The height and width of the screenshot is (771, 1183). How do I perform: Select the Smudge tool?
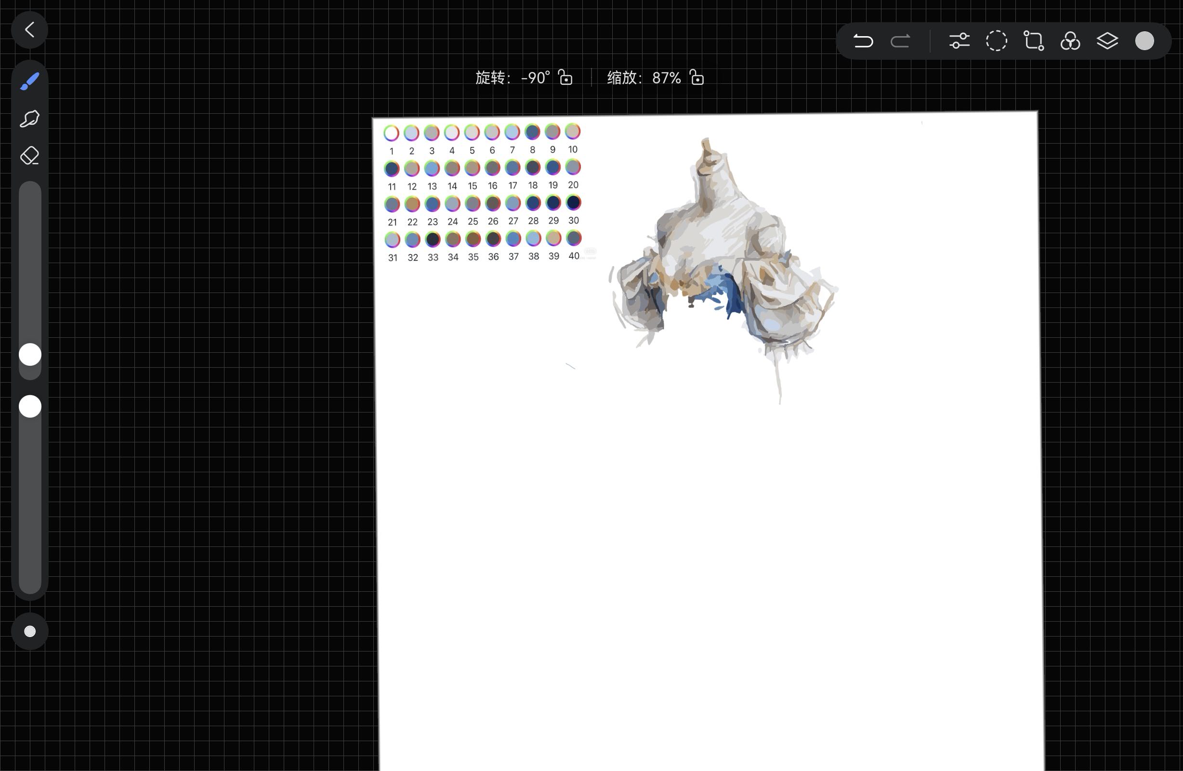click(x=30, y=119)
